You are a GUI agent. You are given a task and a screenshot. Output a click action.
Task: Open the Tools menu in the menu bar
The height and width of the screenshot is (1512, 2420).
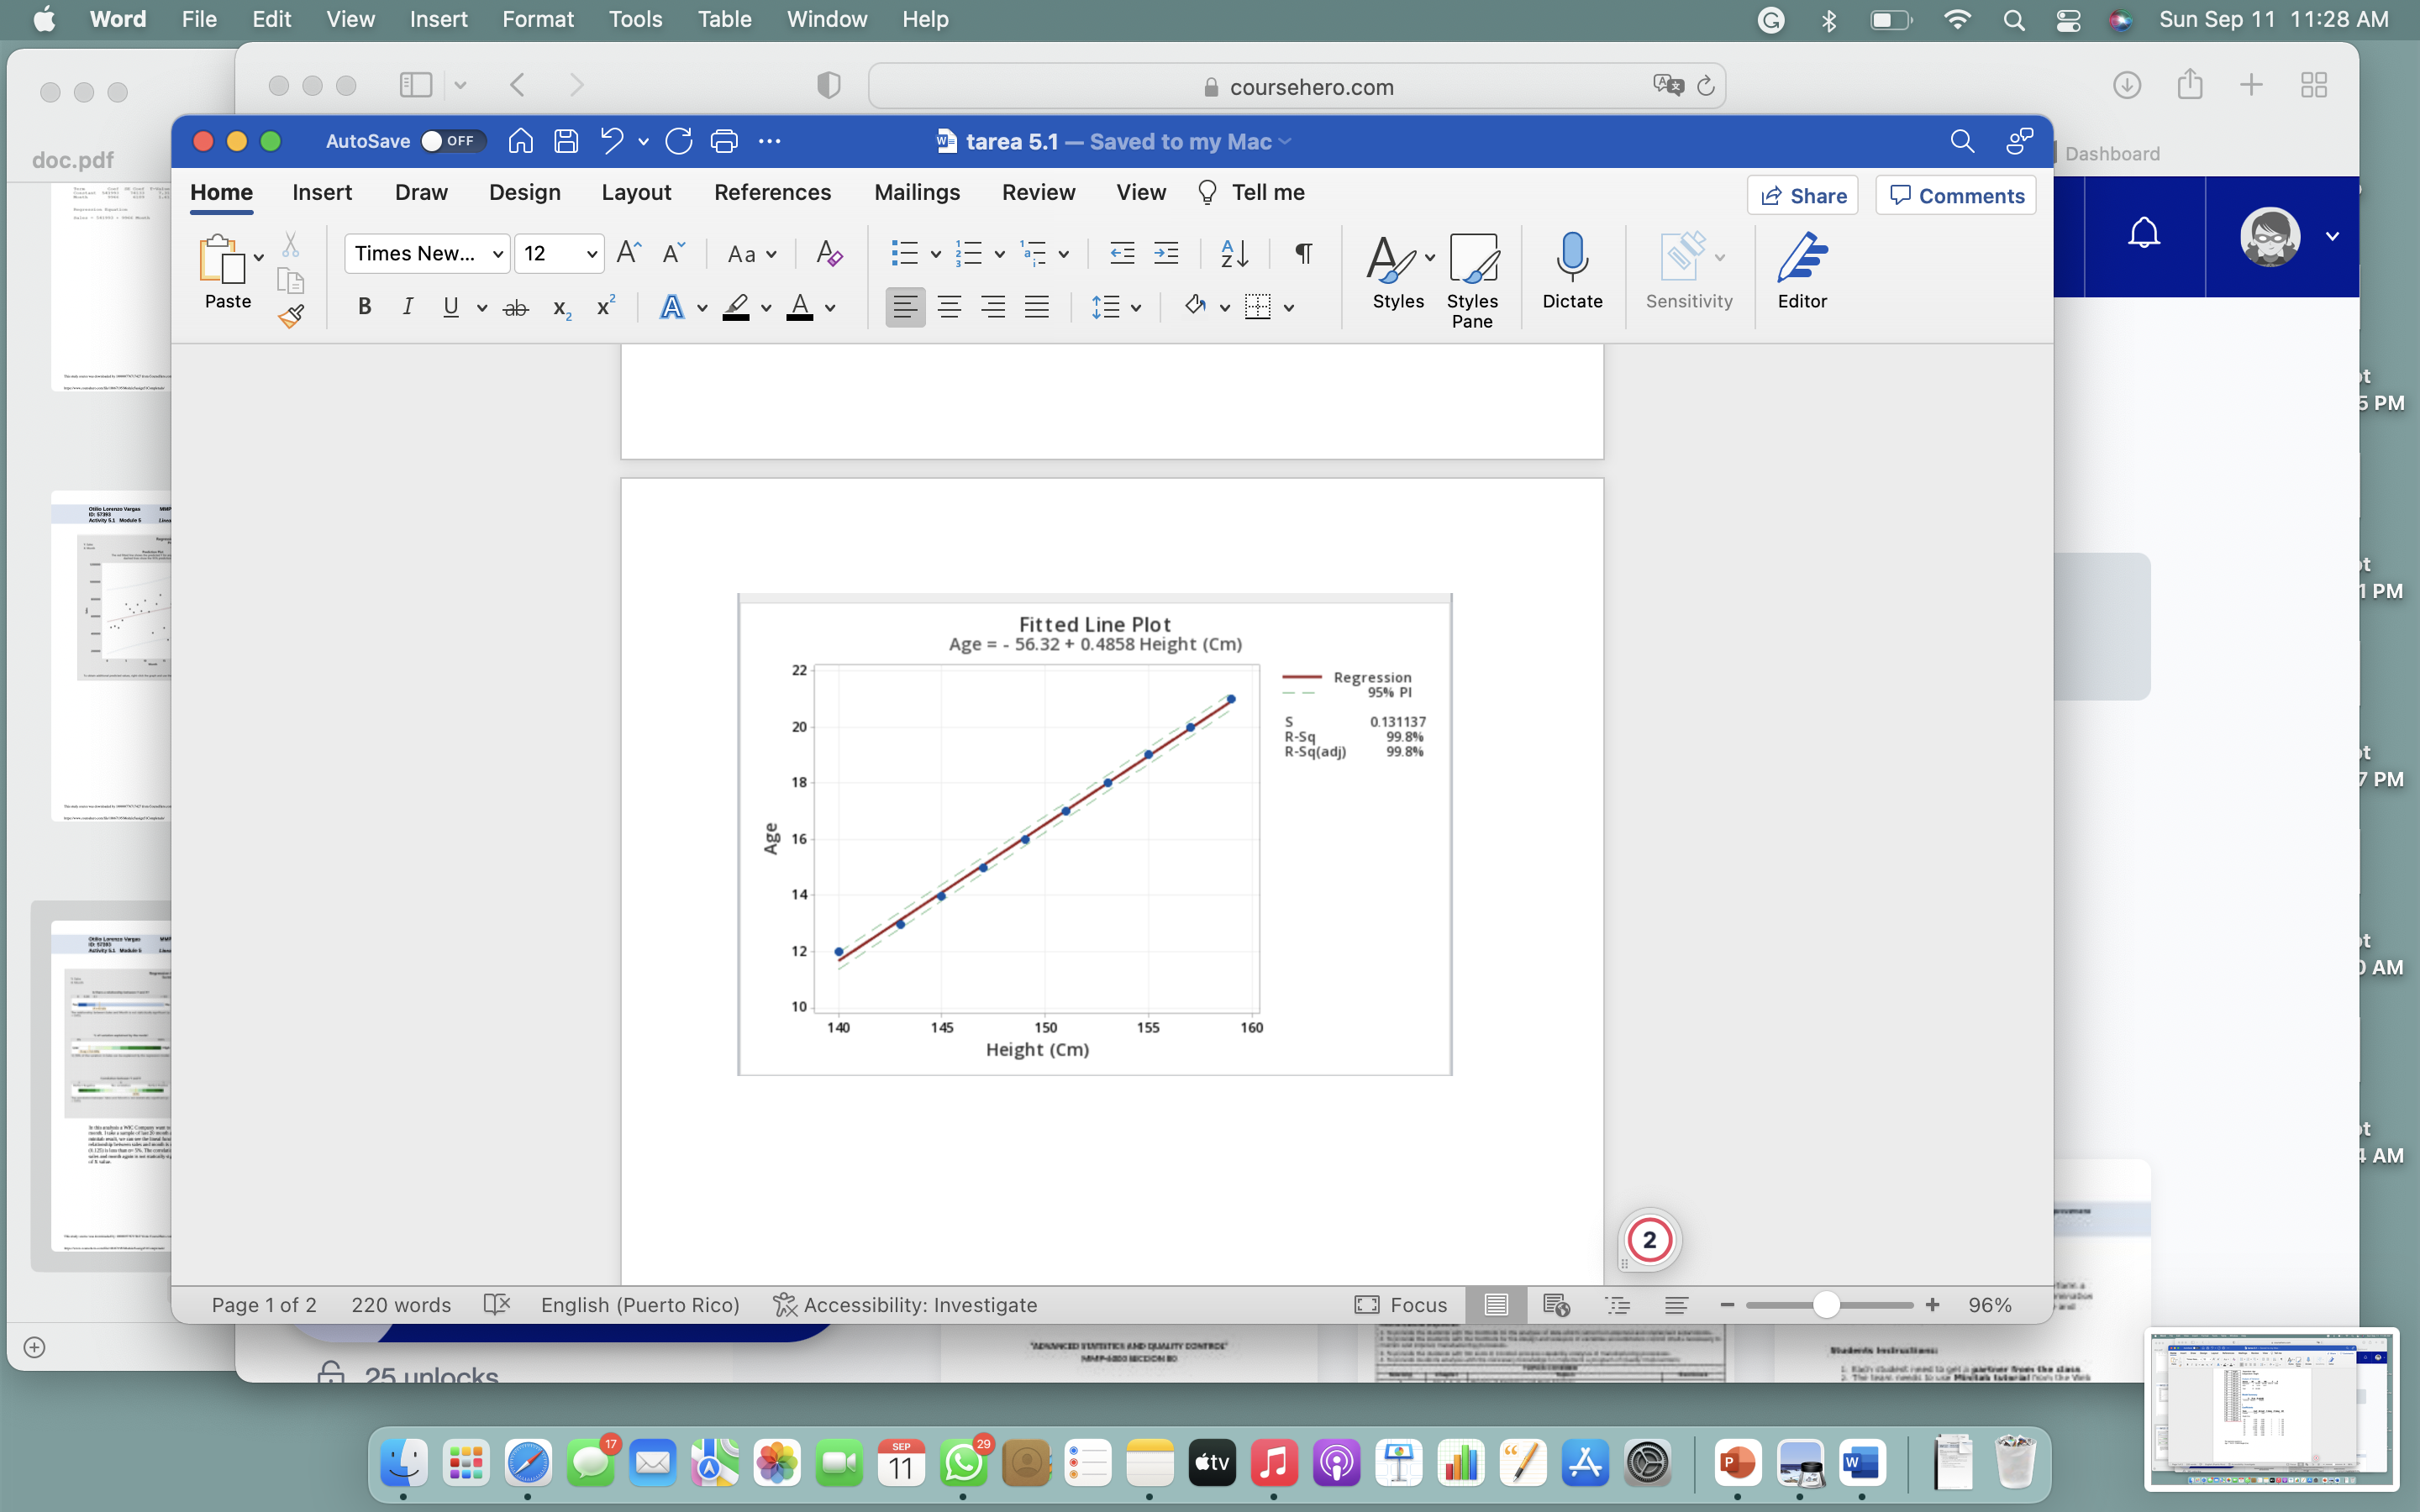point(634,19)
